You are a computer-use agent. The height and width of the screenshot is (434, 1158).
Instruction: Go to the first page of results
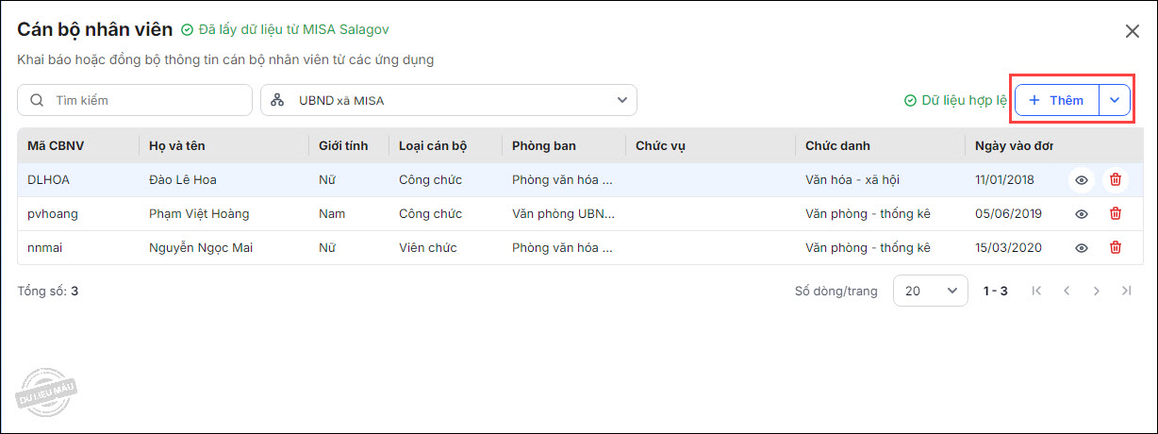[1036, 291]
